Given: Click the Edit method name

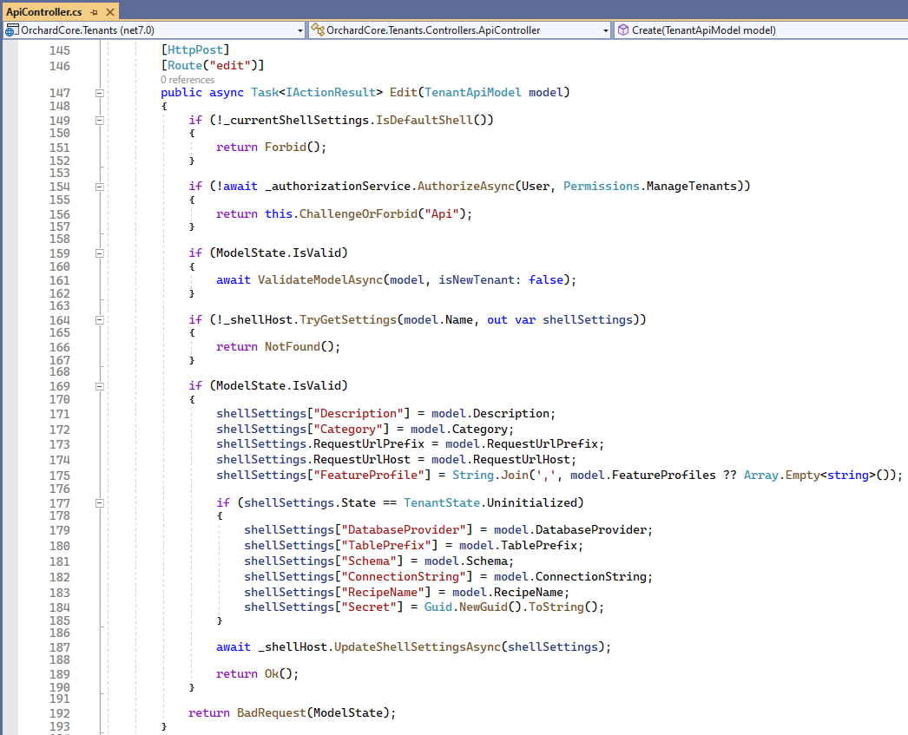Looking at the screenshot, I should point(403,93).
